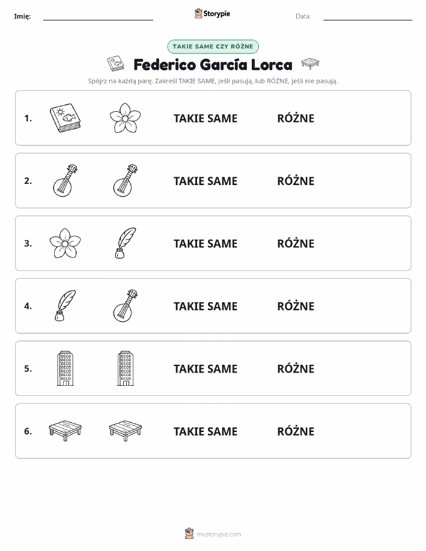
Task: Click the flower icon in row 1
Action: 125,118
